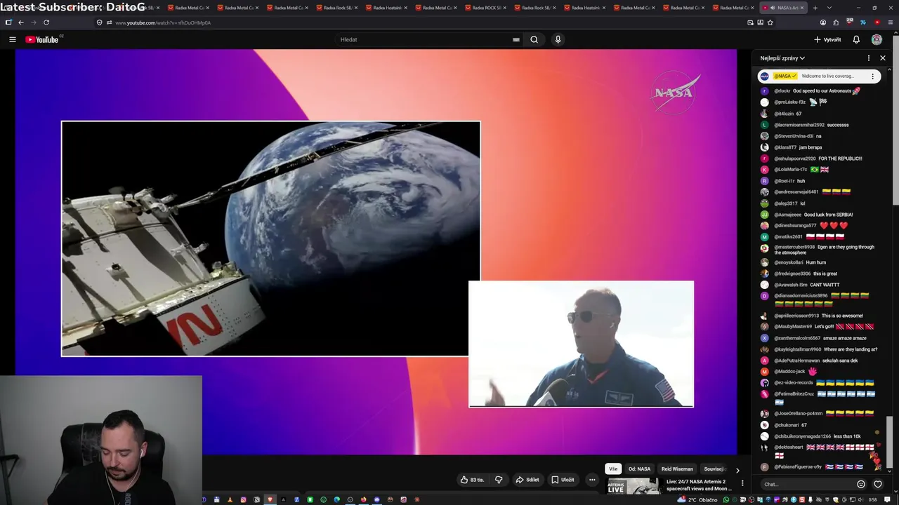Open the browser account icon

pos(823,22)
